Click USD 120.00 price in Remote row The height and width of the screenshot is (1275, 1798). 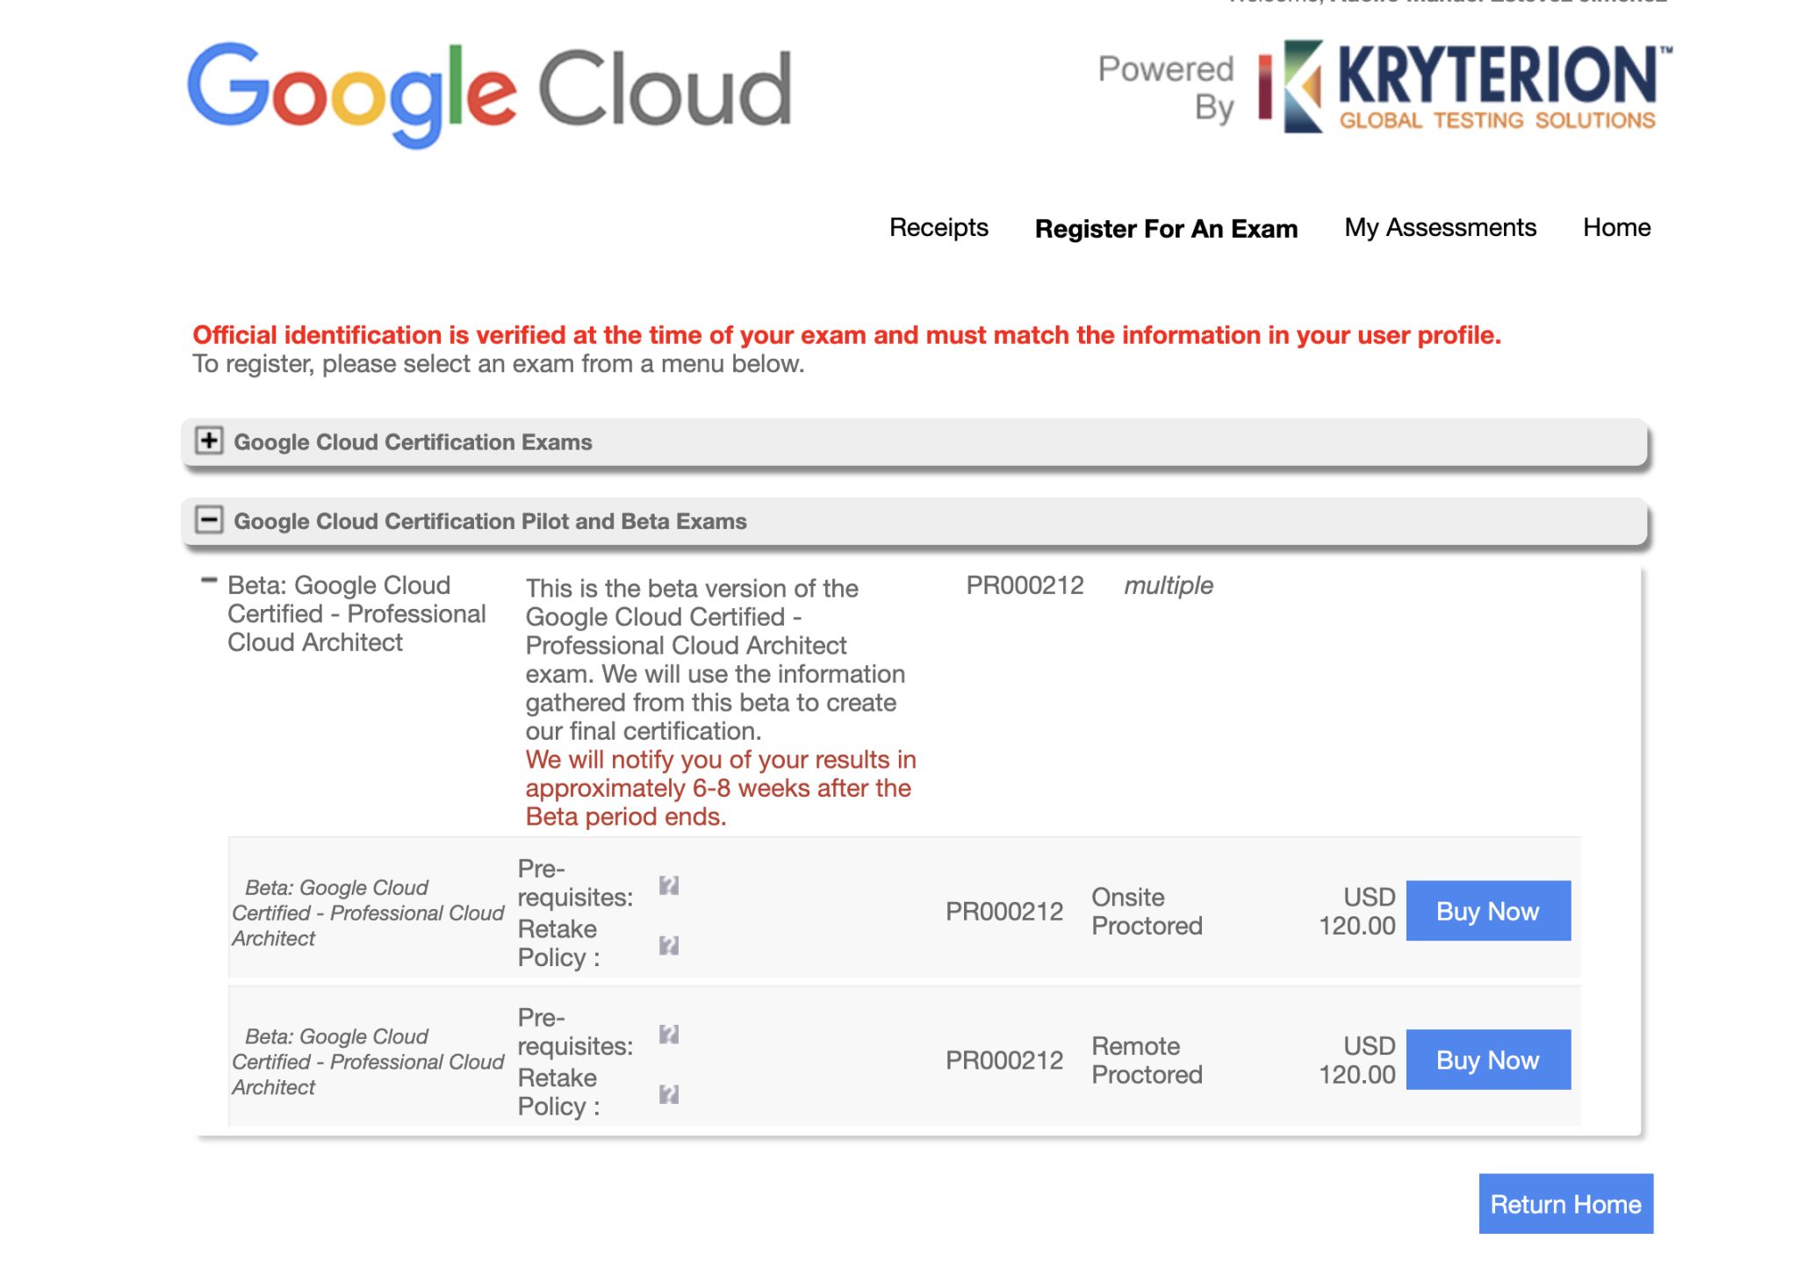point(1357,1060)
